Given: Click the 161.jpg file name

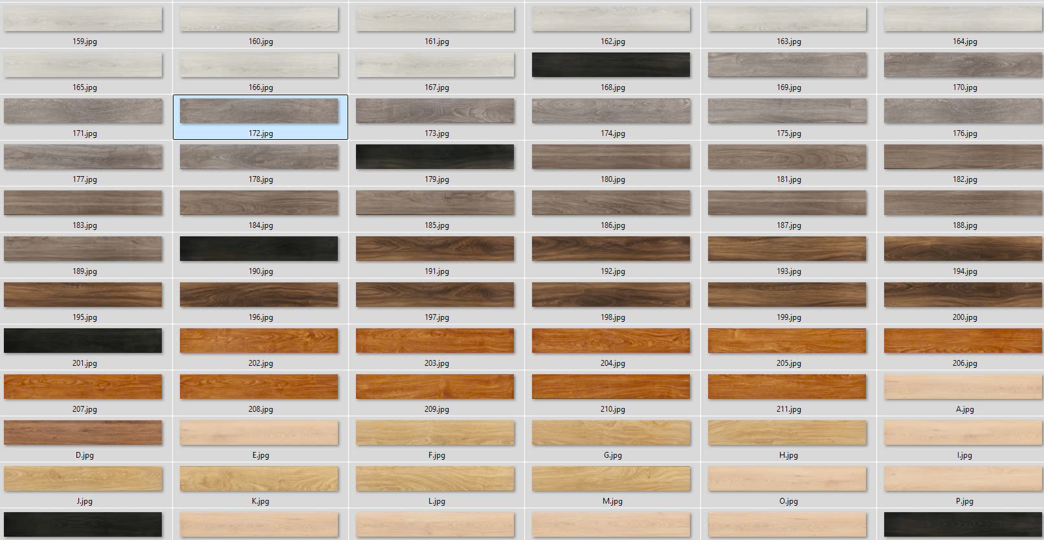Looking at the screenshot, I should [437, 41].
